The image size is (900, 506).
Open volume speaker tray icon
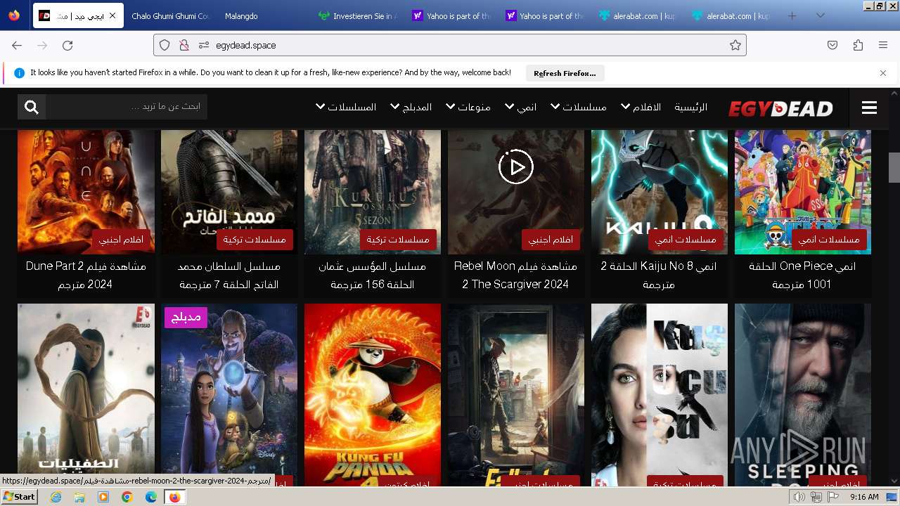point(799,497)
